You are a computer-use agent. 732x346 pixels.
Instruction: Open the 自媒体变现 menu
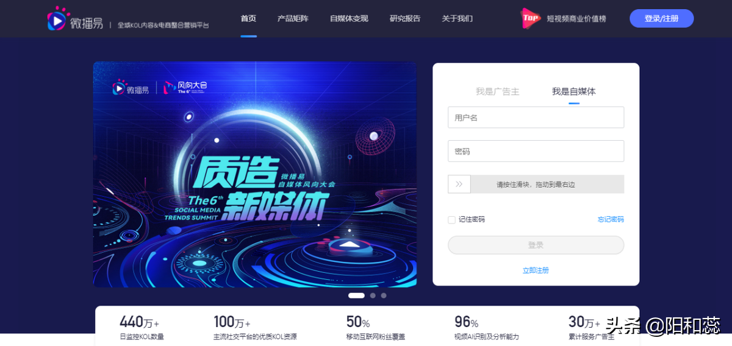point(349,18)
